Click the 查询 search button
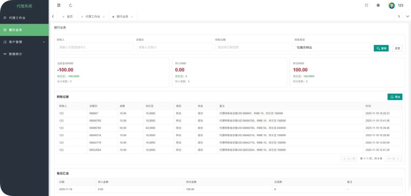The width and height of the screenshot is (411, 196). (x=381, y=48)
